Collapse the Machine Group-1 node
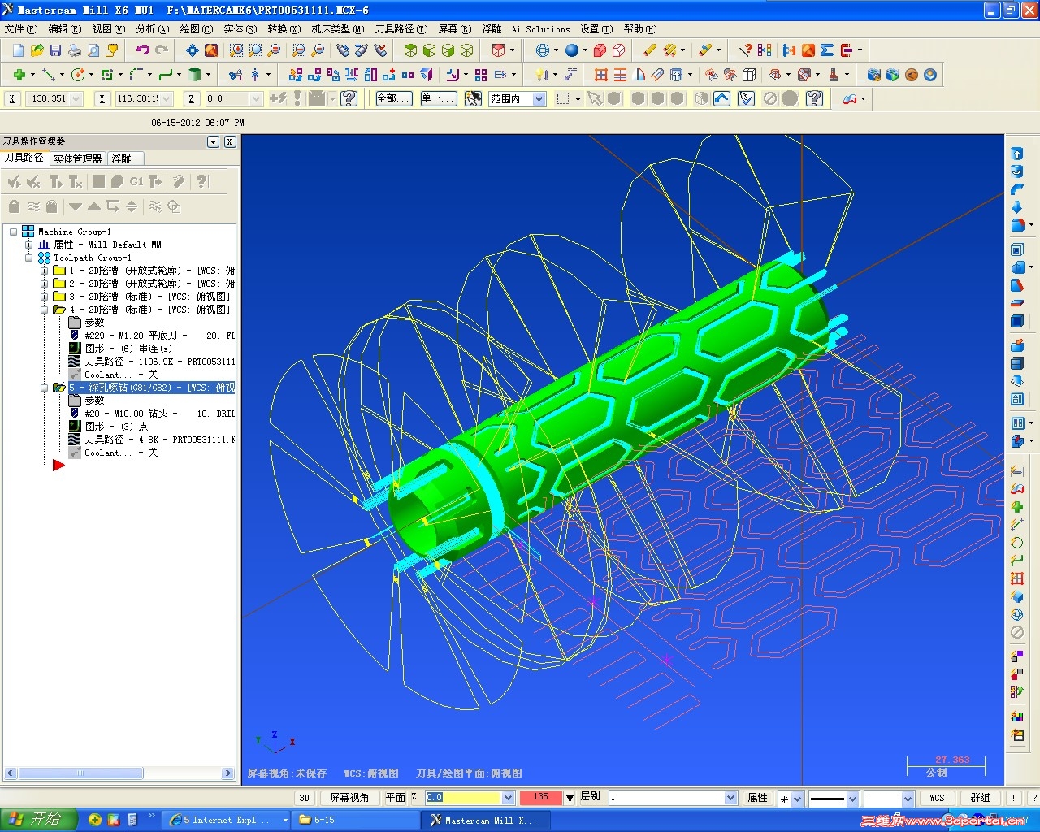 (14, 232)
